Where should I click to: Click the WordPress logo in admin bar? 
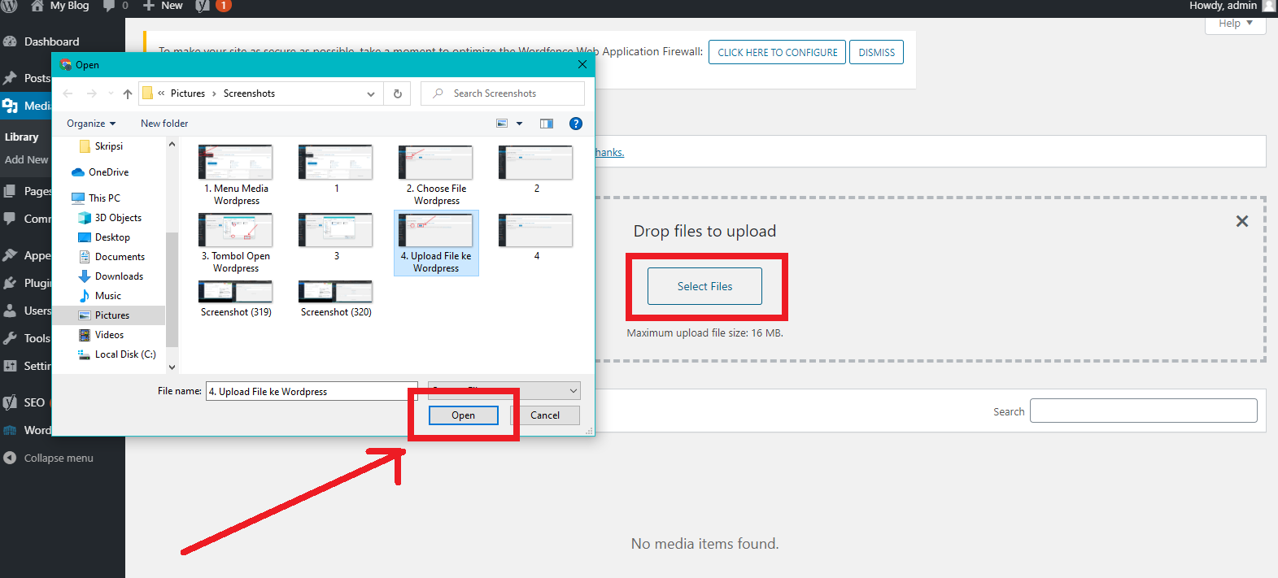coord(10,6)
